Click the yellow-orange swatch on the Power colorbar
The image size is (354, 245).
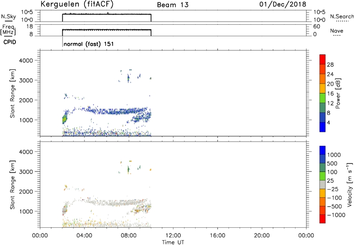(x=323, y=88)
